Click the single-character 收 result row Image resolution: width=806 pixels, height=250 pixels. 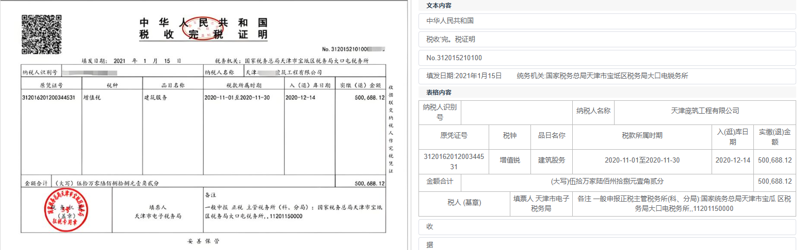coord(607,227)
